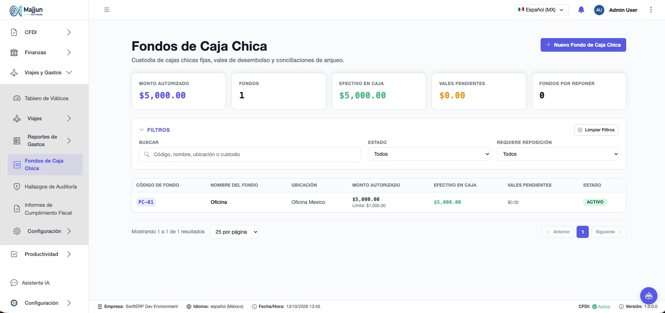
Task: Click the Finanzas bank building icon
Action: [x=14, y=52]
